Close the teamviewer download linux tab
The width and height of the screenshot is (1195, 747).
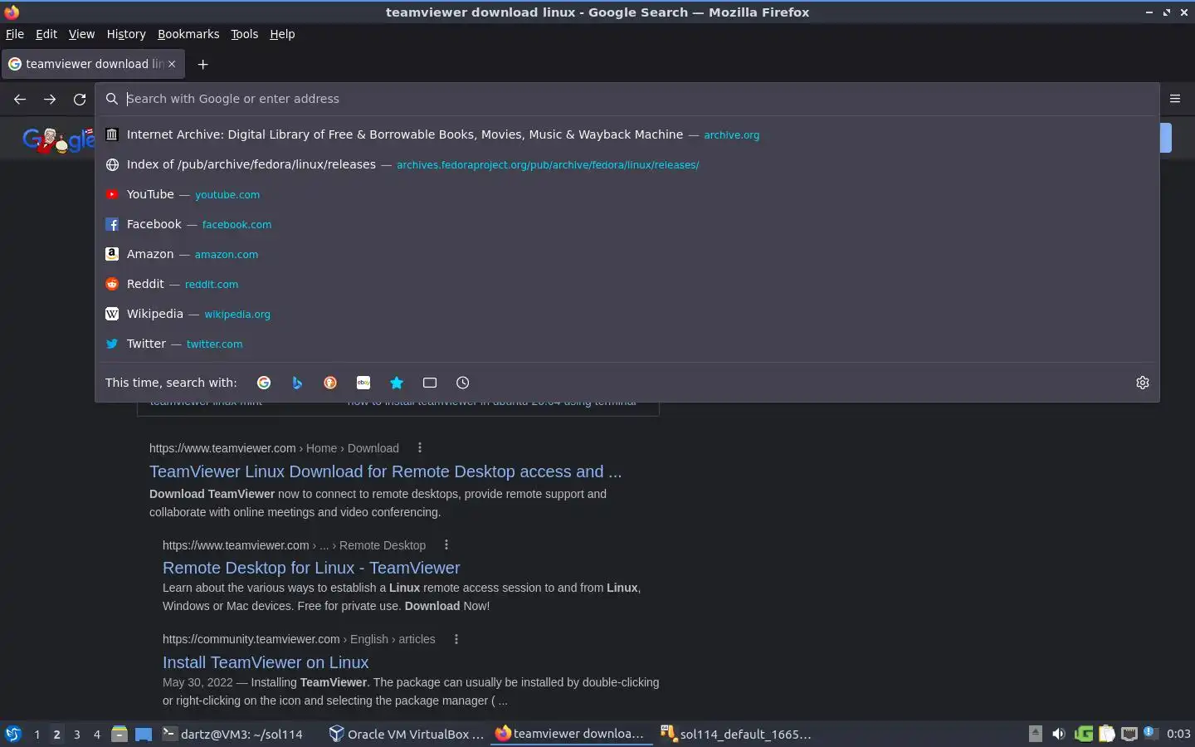click(172, 64)
